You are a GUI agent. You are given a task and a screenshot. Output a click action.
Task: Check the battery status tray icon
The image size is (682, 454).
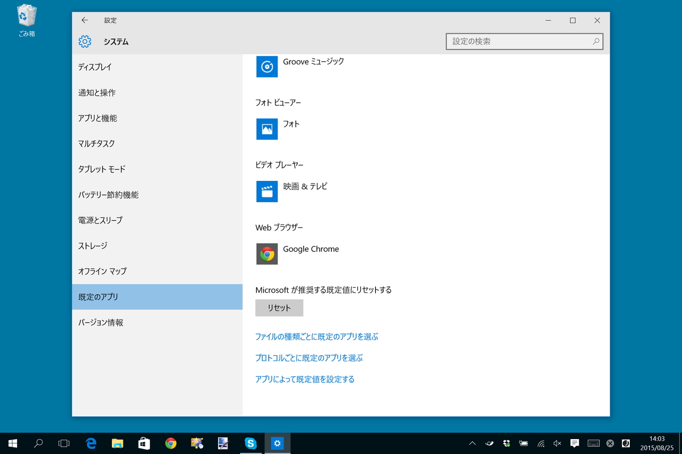coord(524,443)
